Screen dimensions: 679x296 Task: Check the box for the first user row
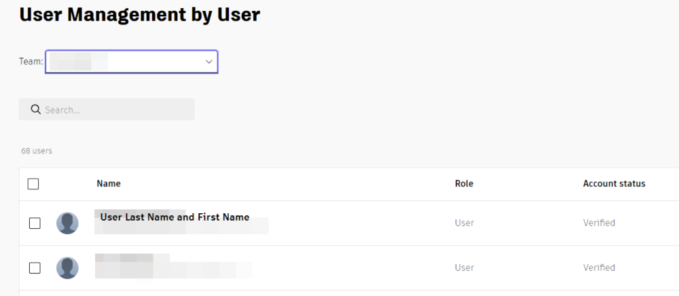point(35,223)
